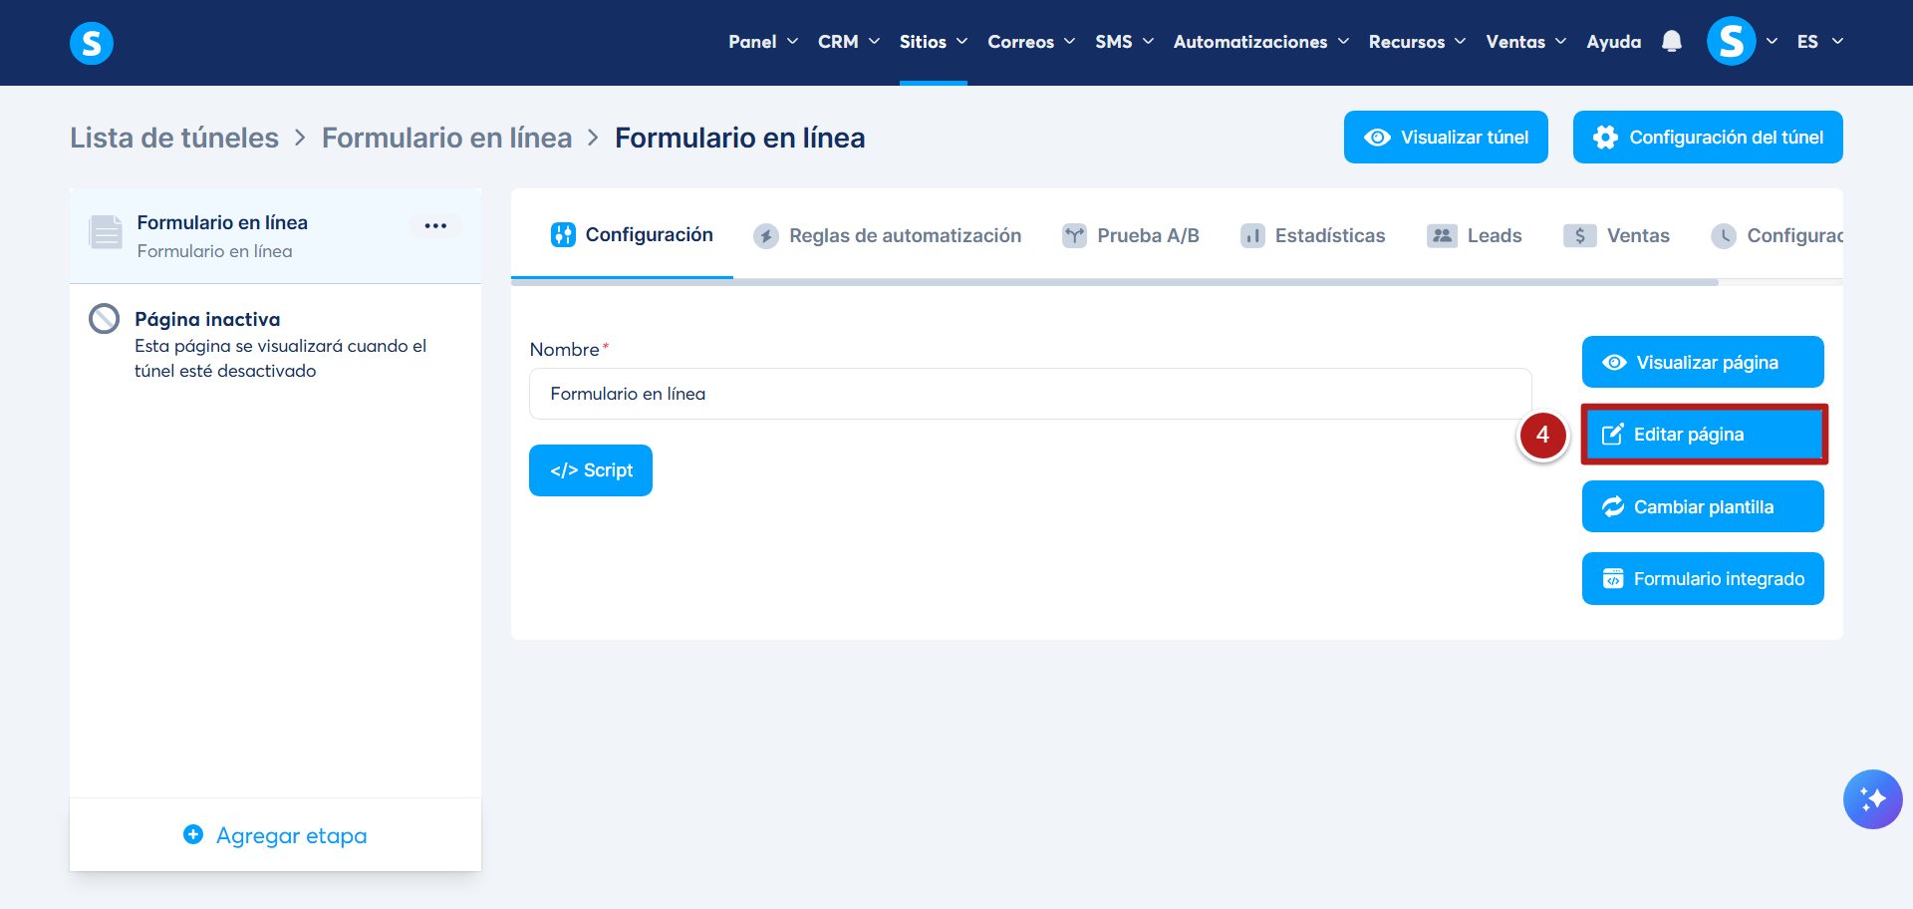Click the page document icon in the sidebar
The image size is (1913, 909).
pyautogui.click(x=105, y=231)
